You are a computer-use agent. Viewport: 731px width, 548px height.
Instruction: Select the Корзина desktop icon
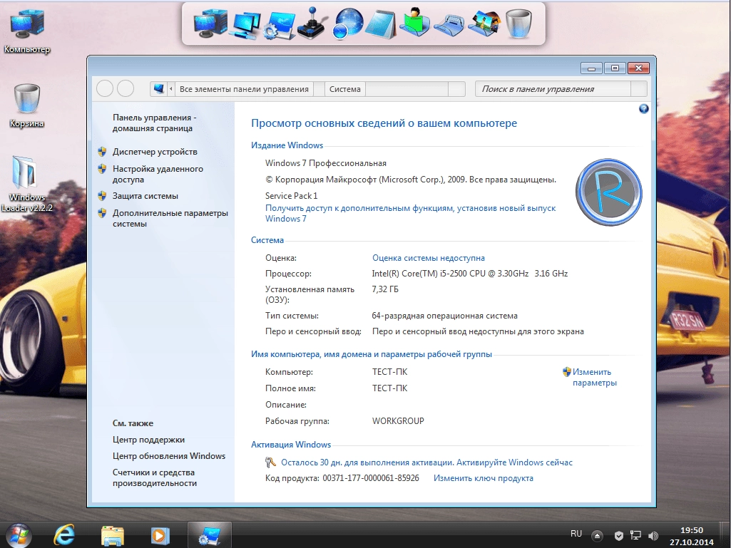pyautogui.click(x=27, y=105)
